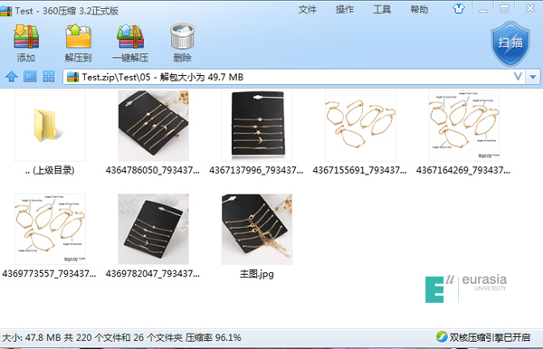Viewport: 543px width, 349px height.
Task: Click the 解压到 (Extract to) icon
Action: (x=78, y=36)
